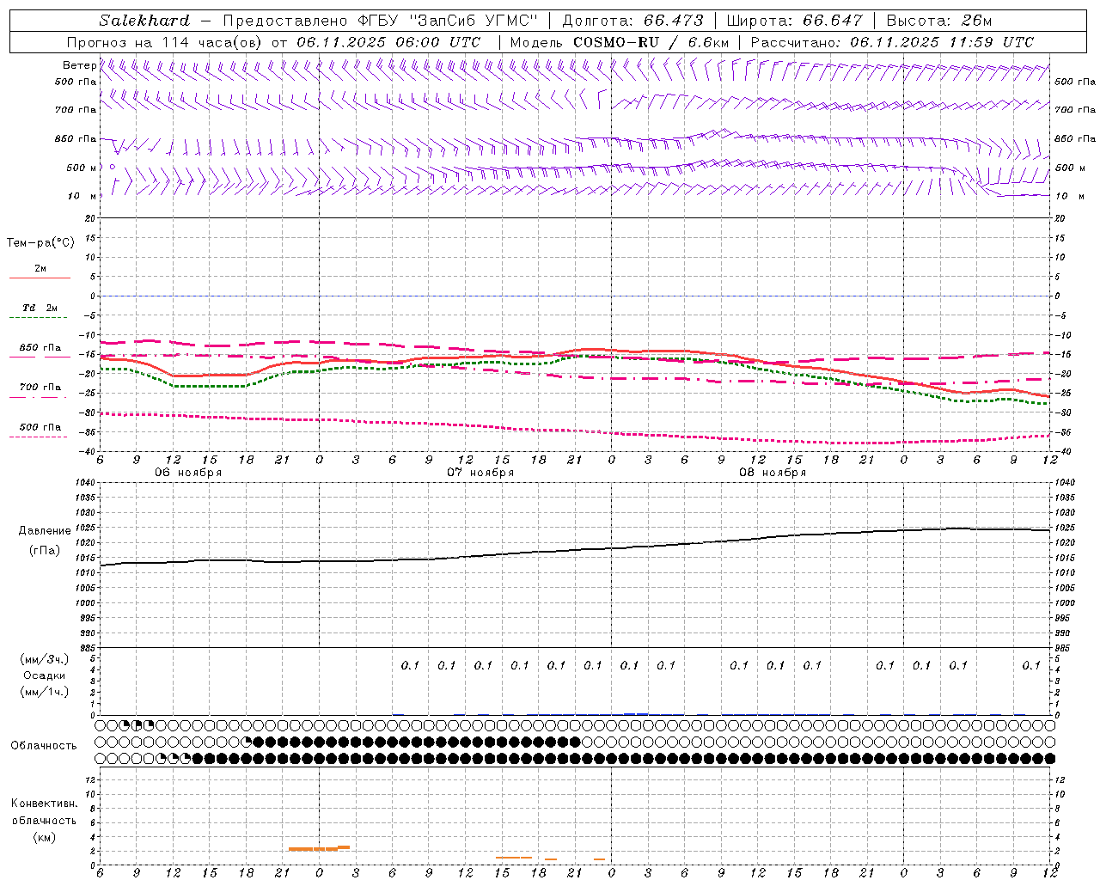Screen dimensions: 1100x880
Task: Click the 'Тем-ра(°C)' temperature axis title
Action: [x=40, y=243]
